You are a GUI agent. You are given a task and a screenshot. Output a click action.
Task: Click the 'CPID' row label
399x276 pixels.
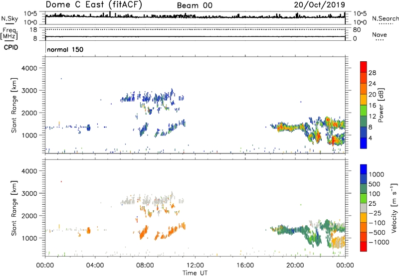(10, 47)
